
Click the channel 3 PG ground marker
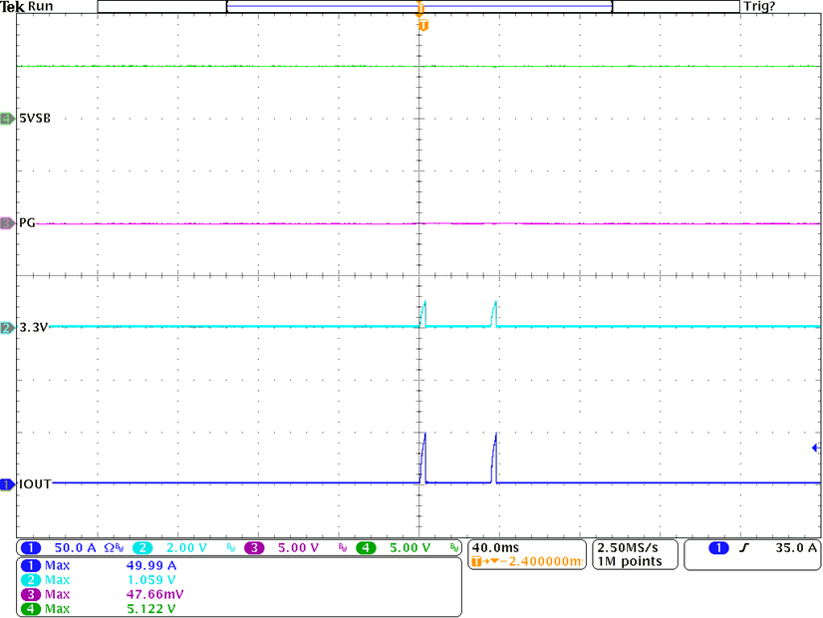pos(7,223)
